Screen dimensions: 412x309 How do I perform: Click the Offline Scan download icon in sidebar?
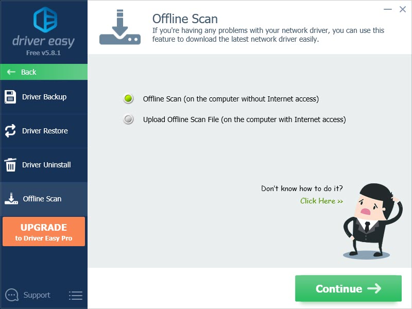11,199
